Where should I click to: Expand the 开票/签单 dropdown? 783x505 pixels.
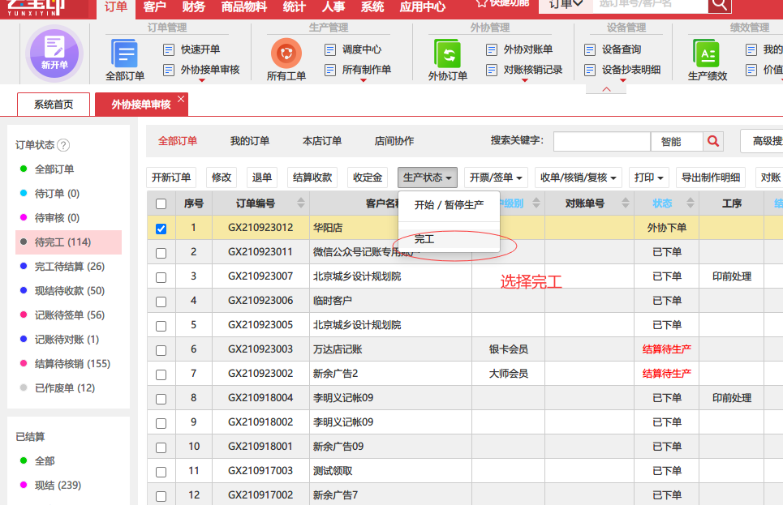(x=496, y=178)
